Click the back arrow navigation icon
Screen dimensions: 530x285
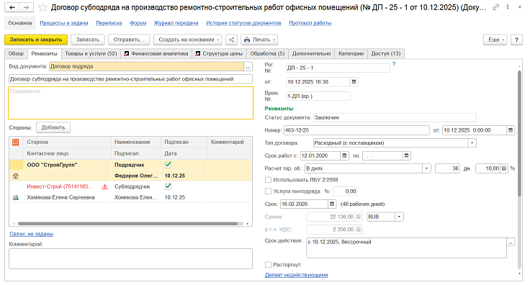[12, 7]
